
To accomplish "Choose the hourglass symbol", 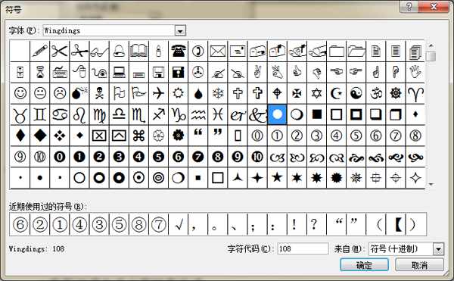I will coord(40,72).
